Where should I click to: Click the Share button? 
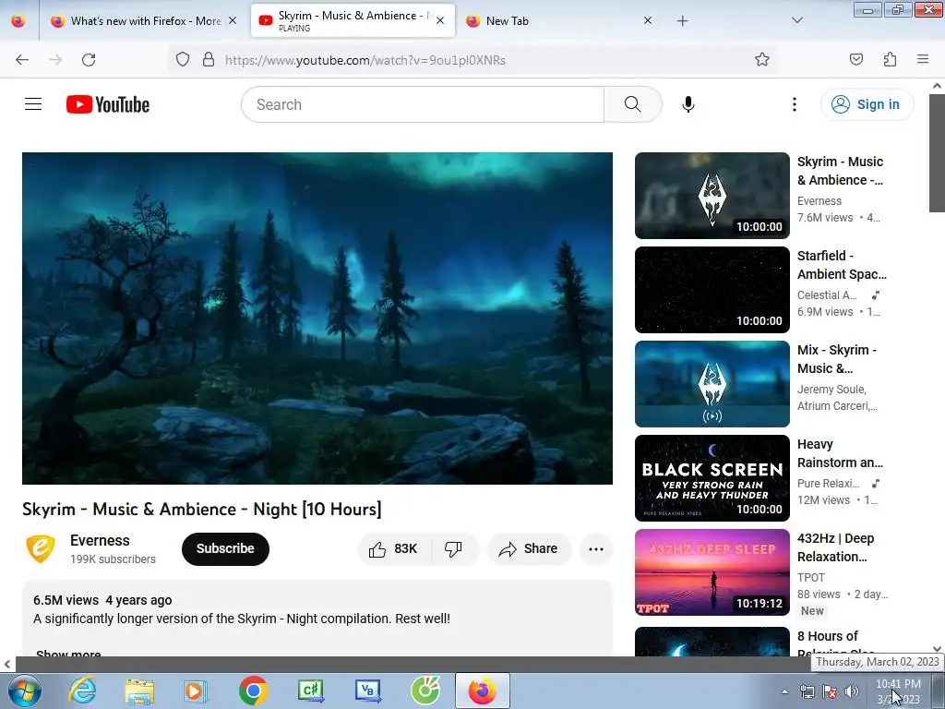pos(529,548)
